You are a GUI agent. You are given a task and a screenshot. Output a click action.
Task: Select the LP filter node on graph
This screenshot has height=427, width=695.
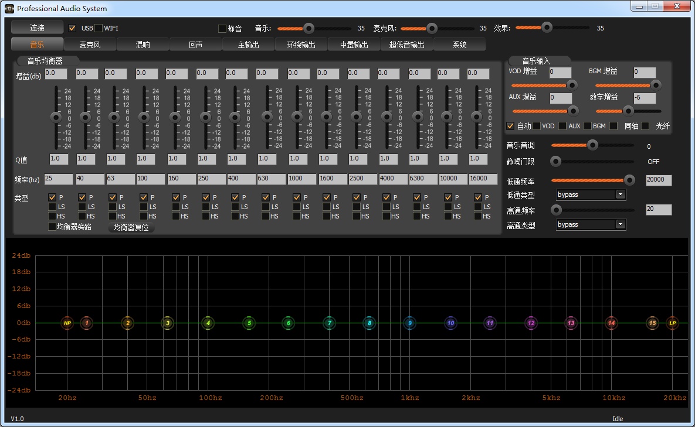click(672, 323)
